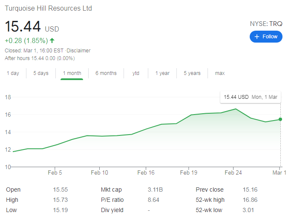294x224 pixels.
Task: Click the Follow button
Action: (x=266, y=37)
